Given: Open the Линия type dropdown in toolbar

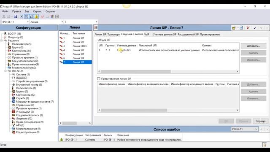Looking at the screenshot, I should point(62,22).
